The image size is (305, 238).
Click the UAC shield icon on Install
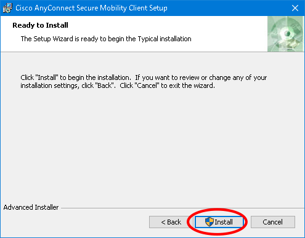[x=209, y=222]
